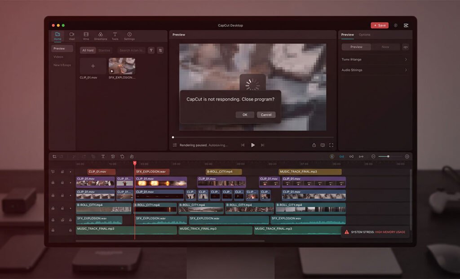Select Preview tab in right panel header
Viewport: 460px width, 279px height.
pyautogui.click(x=347, y=35)
